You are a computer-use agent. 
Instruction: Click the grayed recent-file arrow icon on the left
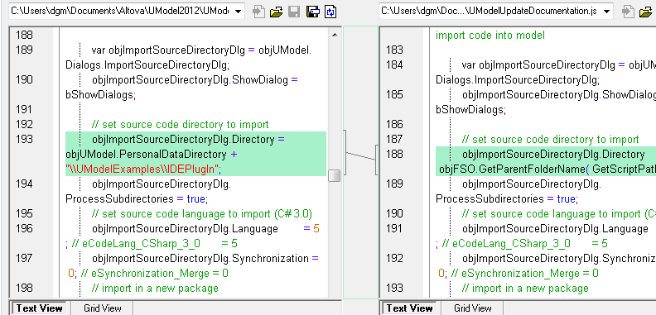point(258,12)
